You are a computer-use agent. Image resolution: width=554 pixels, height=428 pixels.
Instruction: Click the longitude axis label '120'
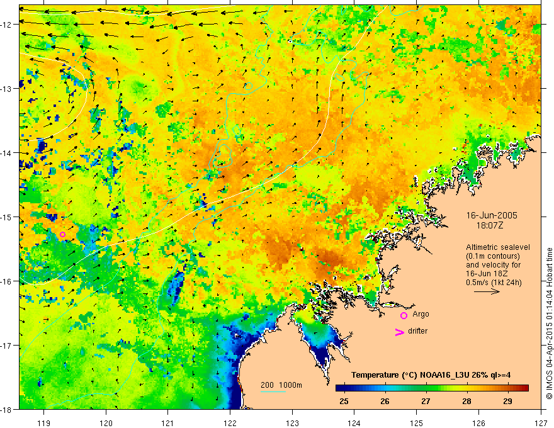[106, 423]
